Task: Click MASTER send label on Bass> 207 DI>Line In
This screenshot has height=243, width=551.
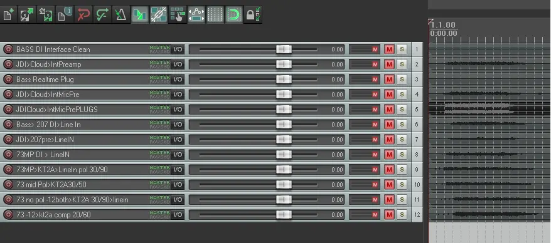Action: pos(160,122)
